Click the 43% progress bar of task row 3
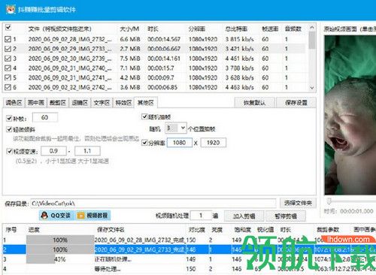This screenshot has width=376, height=275. [x=60, y=259]
